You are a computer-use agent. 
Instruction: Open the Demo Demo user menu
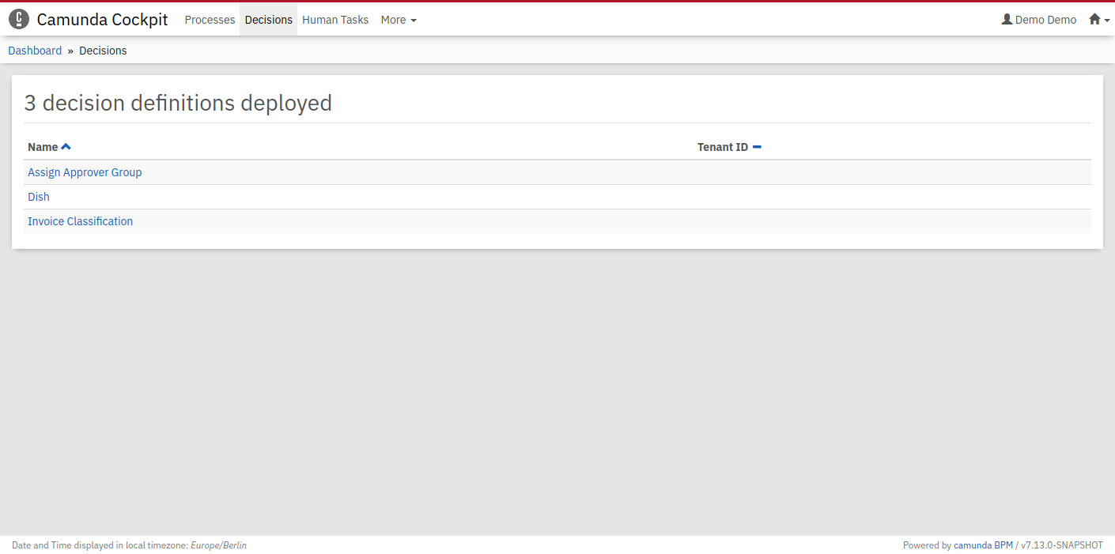(1038, 20)
